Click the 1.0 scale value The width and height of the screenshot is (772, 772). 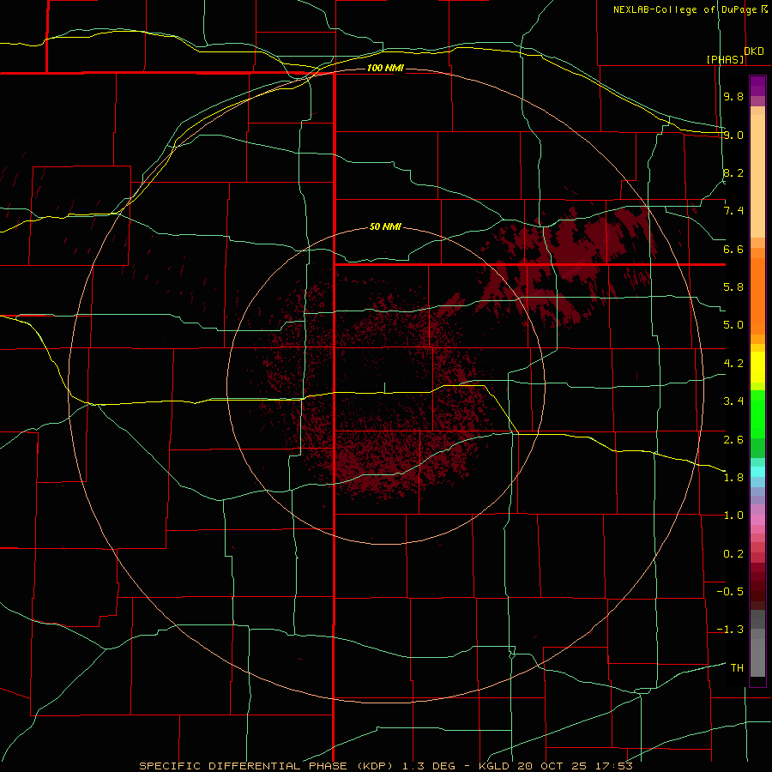coord(733,516)
